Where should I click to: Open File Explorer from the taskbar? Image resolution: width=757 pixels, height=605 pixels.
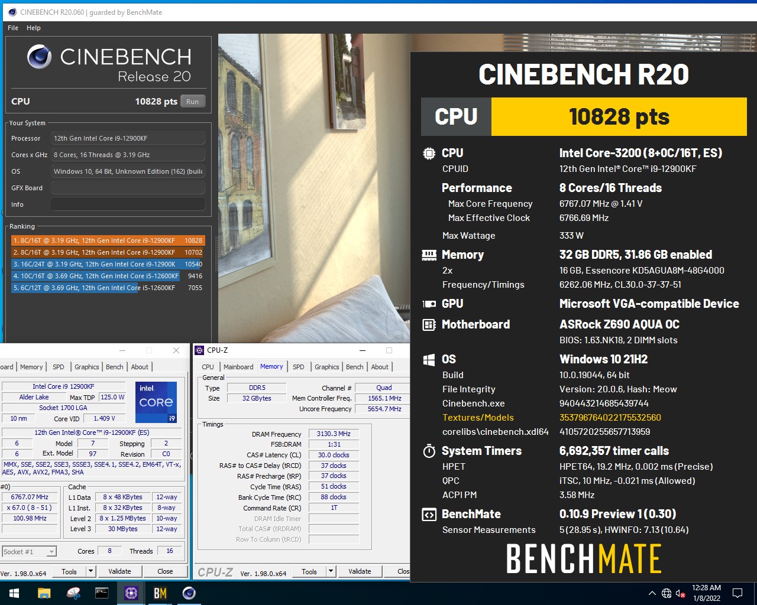tap(44, 593)
